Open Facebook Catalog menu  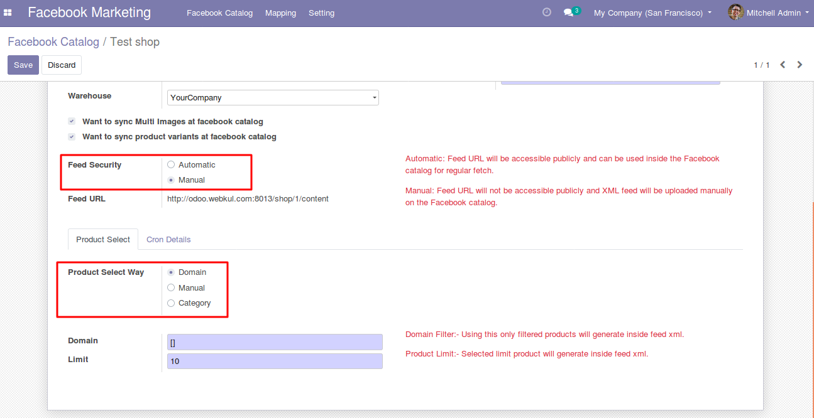tap(219, 13)
